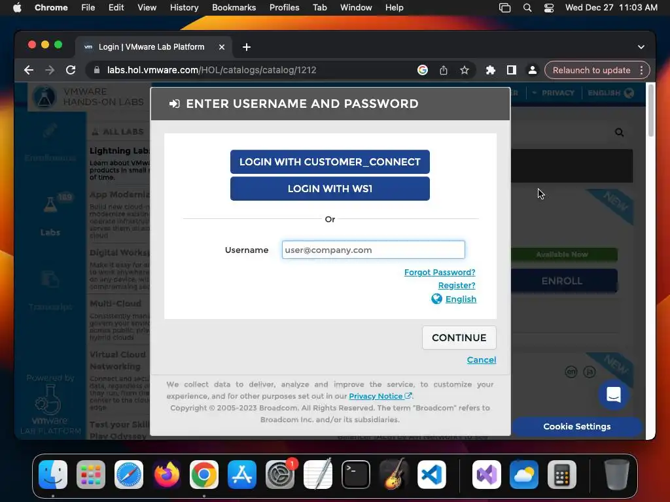
Task: Reload the page
Action: 71,70
